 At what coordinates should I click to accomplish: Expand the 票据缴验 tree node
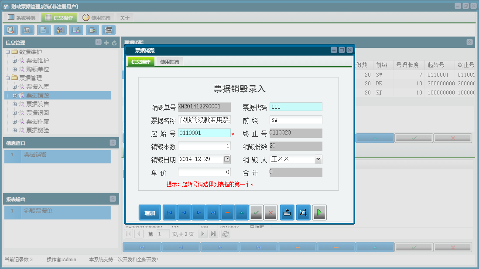tap(14, 130)
